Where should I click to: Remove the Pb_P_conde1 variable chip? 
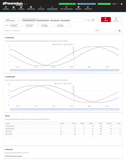point(59,21)
